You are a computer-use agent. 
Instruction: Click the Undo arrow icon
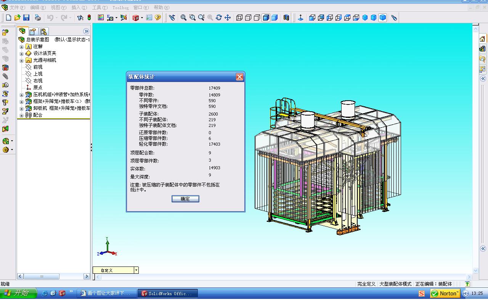click(x=50, y=18)
